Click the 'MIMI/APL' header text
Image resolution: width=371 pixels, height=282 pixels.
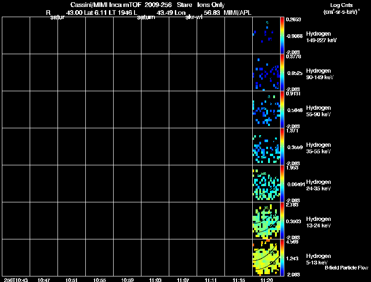tap(237, 13)
